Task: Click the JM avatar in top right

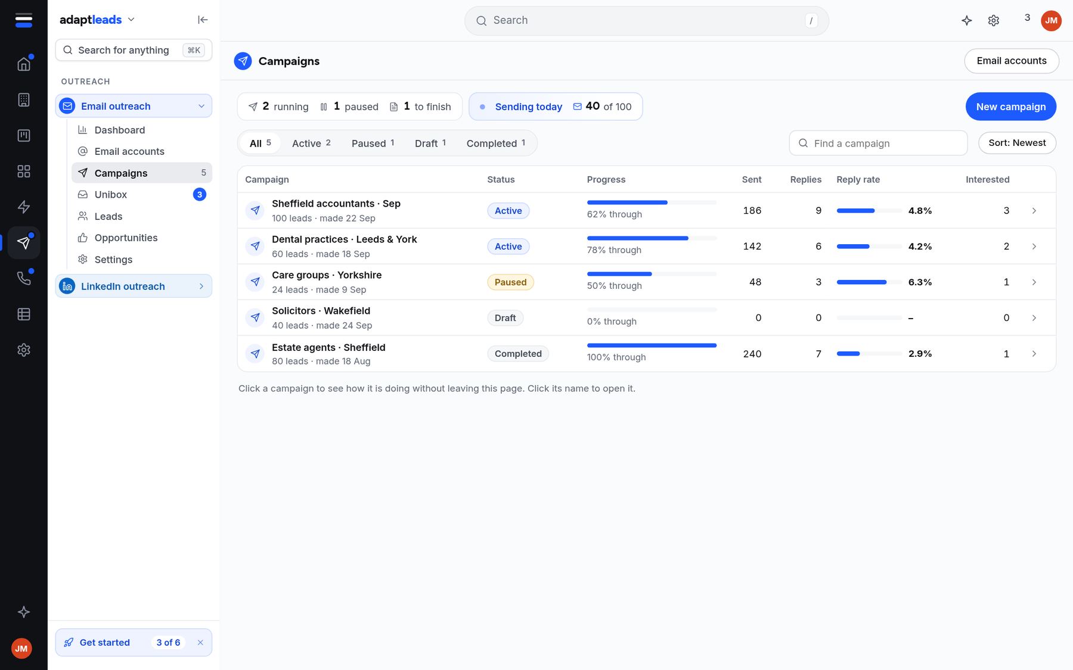Action: (1051, 20)
